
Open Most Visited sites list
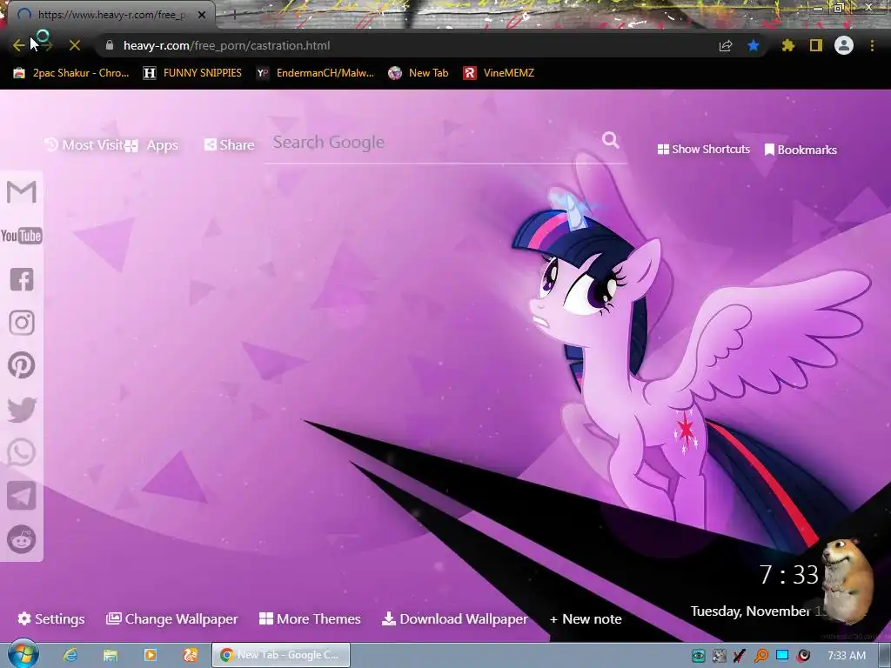click(x=85, y=145)
